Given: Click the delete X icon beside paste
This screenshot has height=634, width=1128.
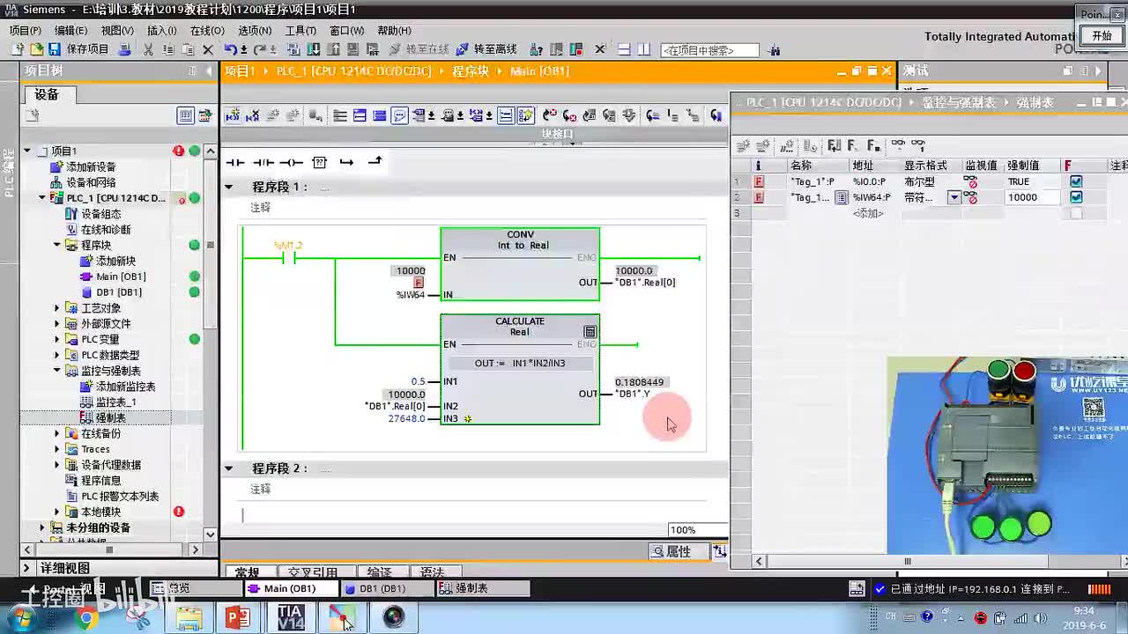Looking at the screenshot, I should (208, 49).
